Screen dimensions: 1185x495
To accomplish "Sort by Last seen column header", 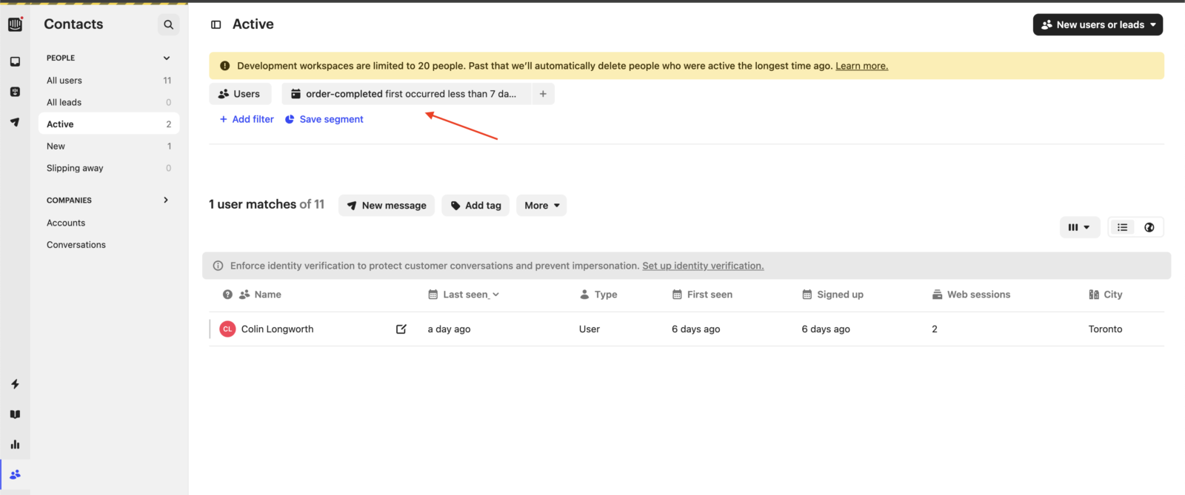I will click(465, 294).
